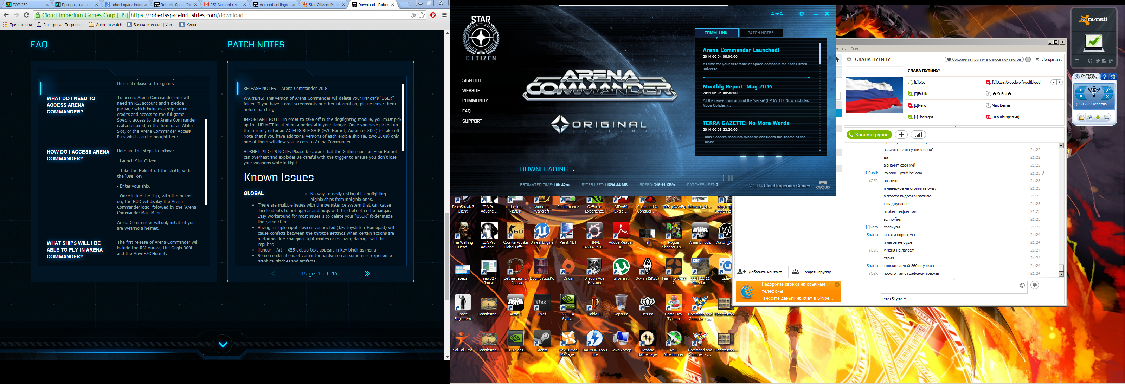Click the Skype group flag picture
This screenshot has height=384, width=1125.
pos(874,95)
